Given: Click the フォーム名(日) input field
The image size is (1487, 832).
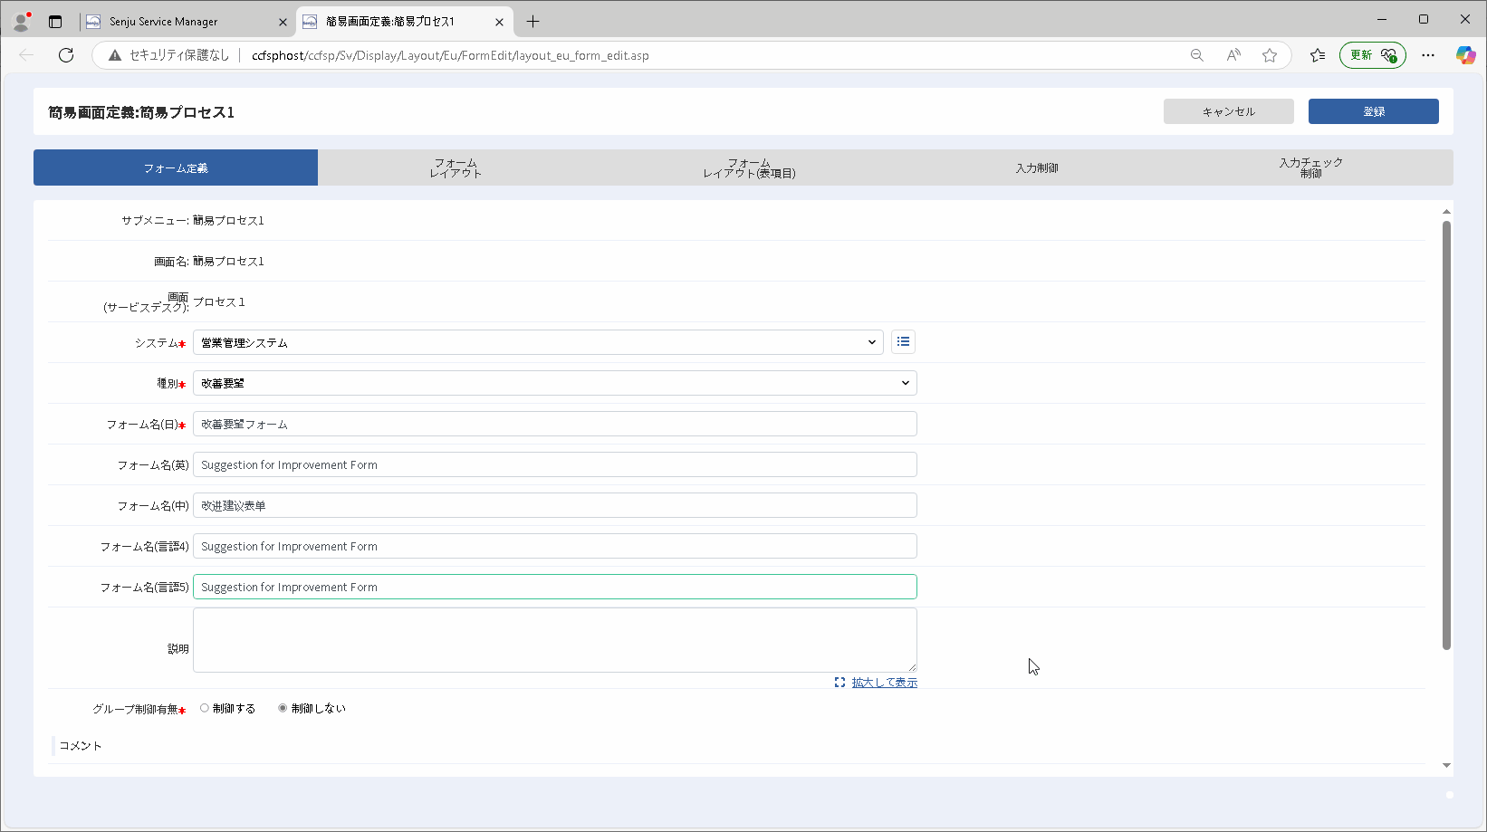Looking at the screenshot, I should (x=555, y=424).
